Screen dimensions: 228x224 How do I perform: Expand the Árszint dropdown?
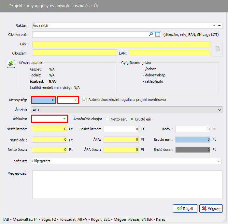[x=219, y=110]
